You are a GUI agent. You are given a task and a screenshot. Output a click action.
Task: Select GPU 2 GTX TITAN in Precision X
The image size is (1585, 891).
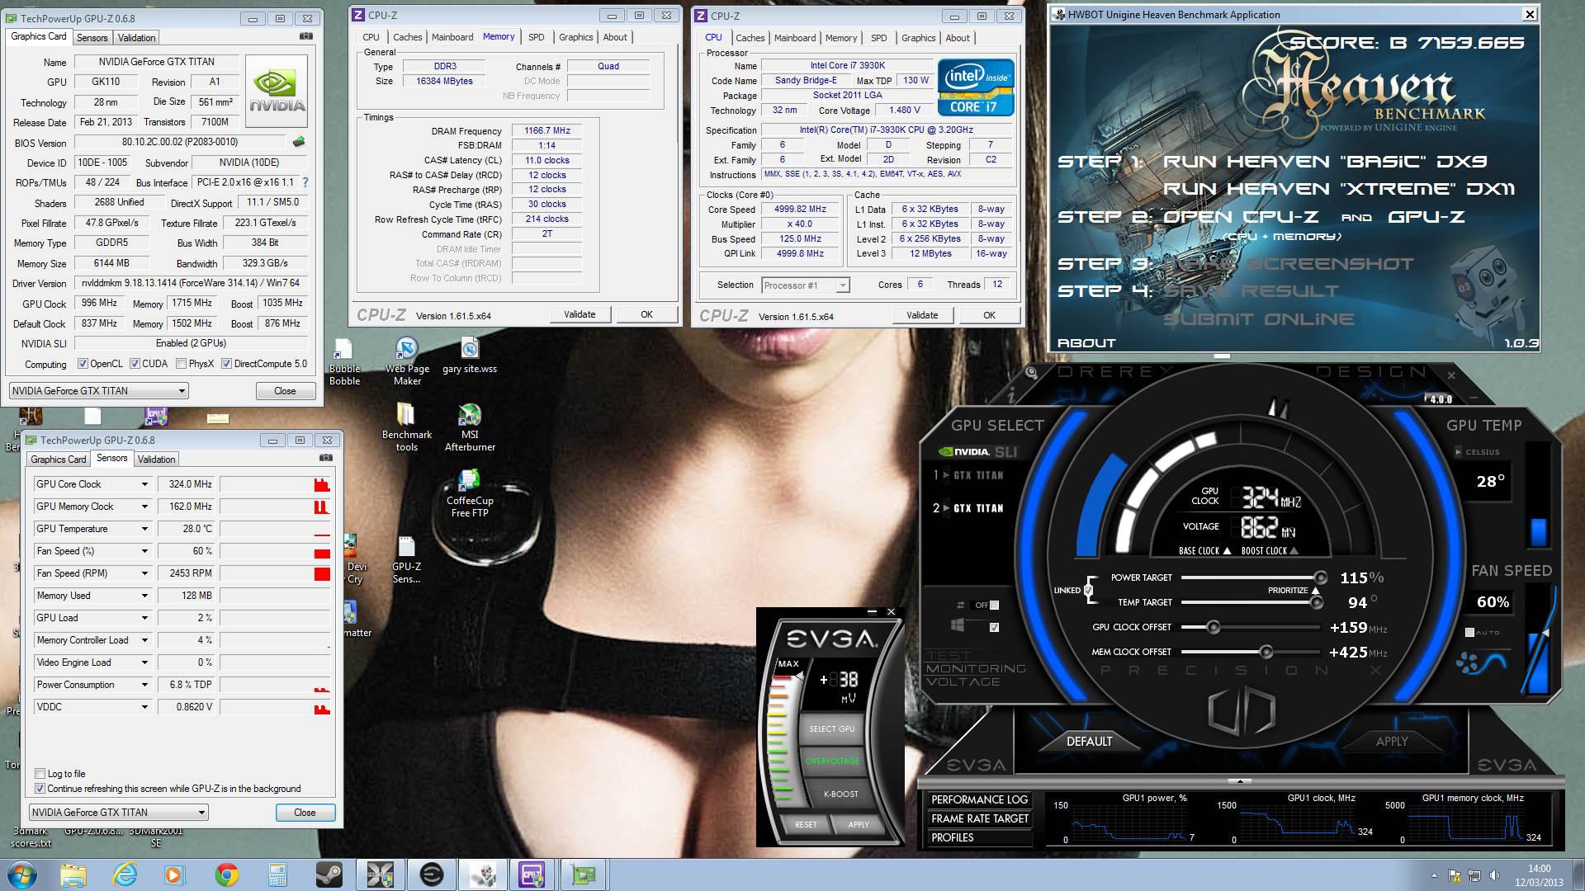click(969, 508)
